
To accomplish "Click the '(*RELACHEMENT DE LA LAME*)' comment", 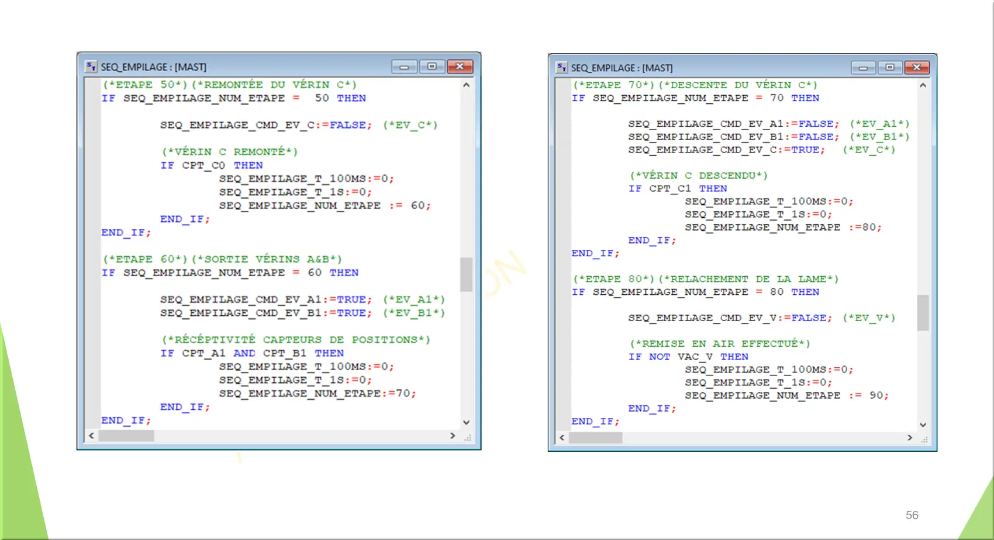I will click(x=748, y=279).
